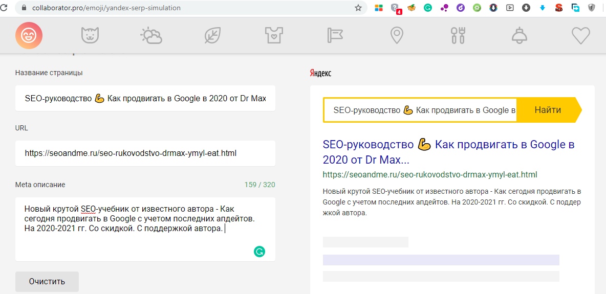
Task: Open the blue window-arrow extension icon
Action: tap(576, 8)
